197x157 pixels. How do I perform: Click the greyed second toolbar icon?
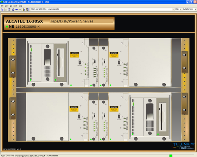(5, 9)
